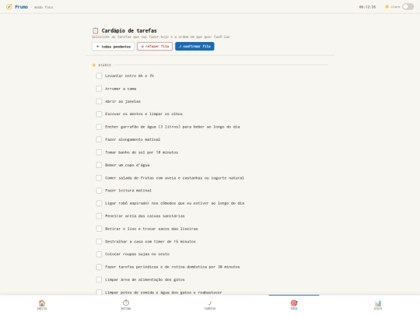The width and height of the screenshot is (420, 315).
Task: Check 'Limpar área de alimentação dos gatos'
Action: pos(99,280)
